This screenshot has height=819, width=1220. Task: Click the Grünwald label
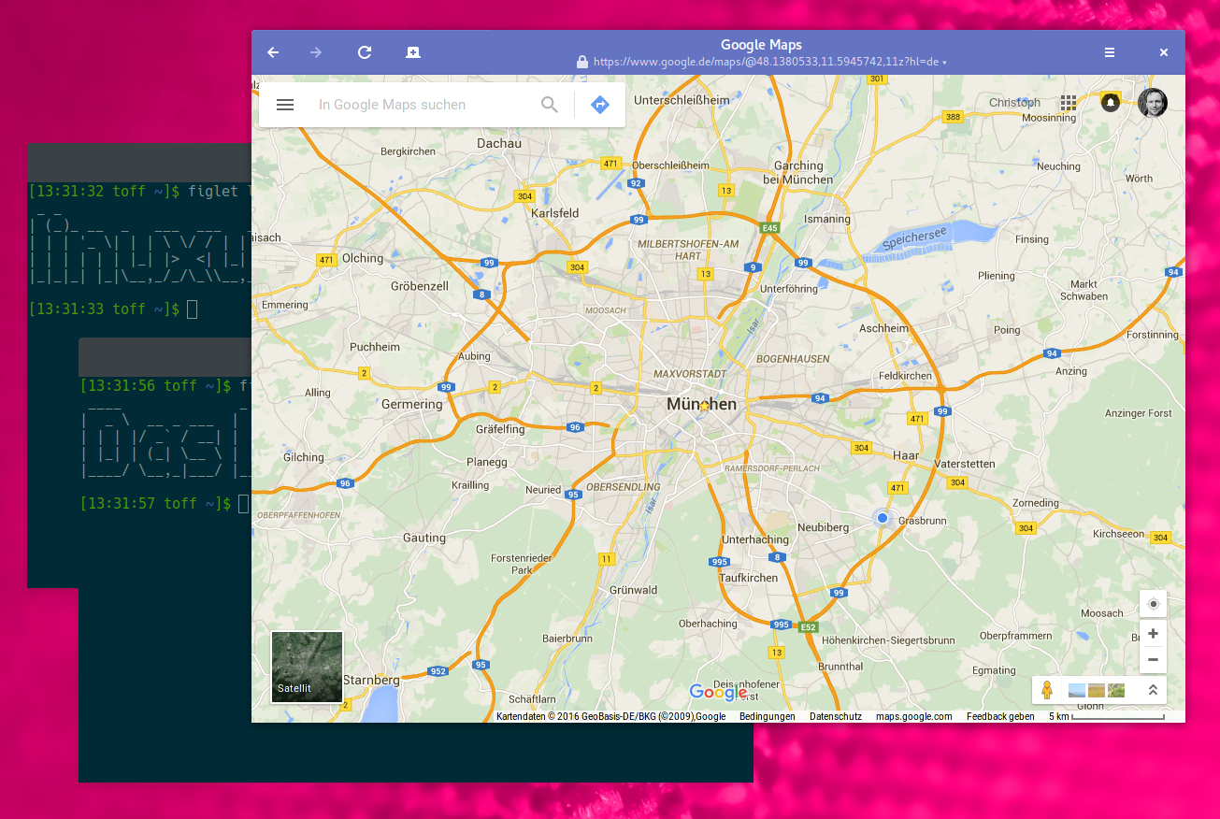point(633,590)
